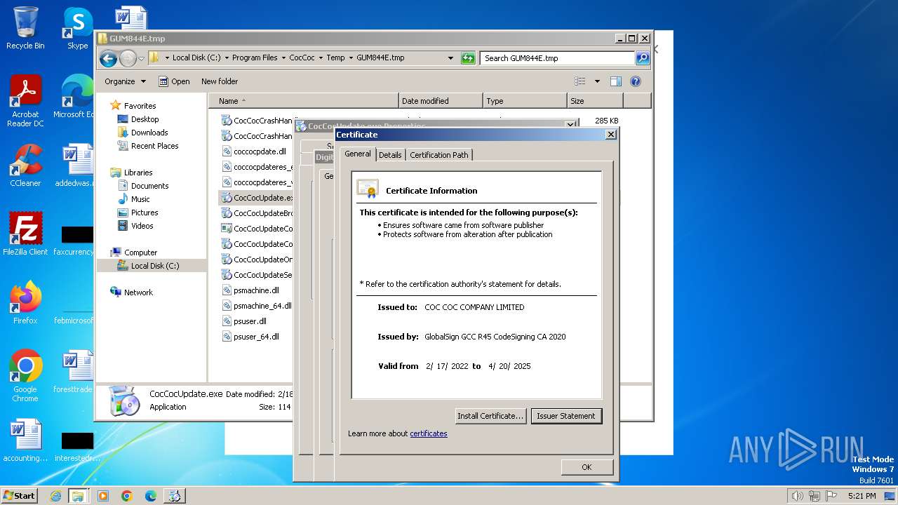Screen dimensions: 898x505
Task: Open the Recycle Bin desktop icon
Action: [25, 28]
